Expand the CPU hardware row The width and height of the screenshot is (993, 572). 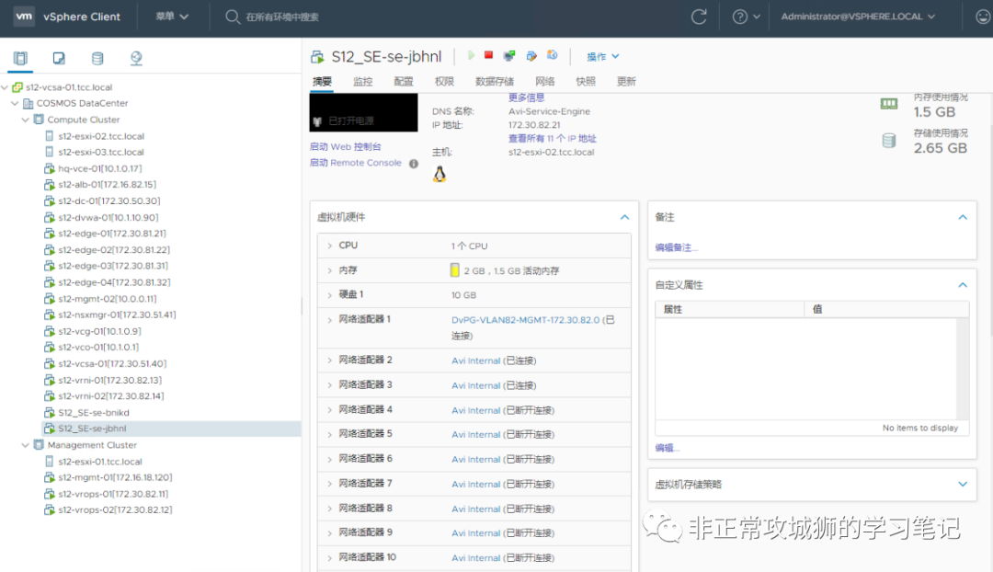tap(329, 246)
